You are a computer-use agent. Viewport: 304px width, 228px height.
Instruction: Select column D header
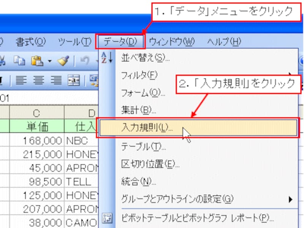pyautogui.click(x=81, y=112)
